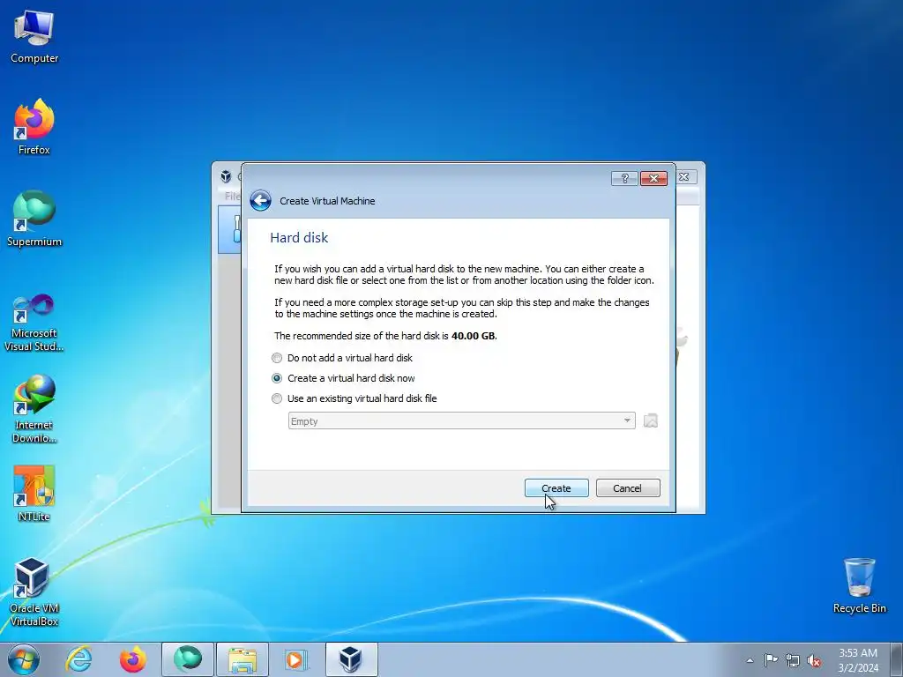903x677 pixels.
Task: Select the Microsoft Visual Studio desktop shortcut
Action: point(34,323)
